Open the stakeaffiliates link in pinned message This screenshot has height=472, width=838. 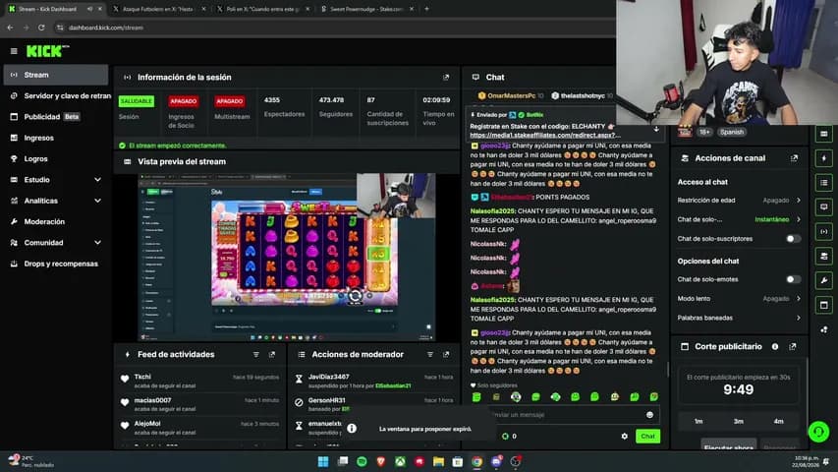click(x=545, y=136)
